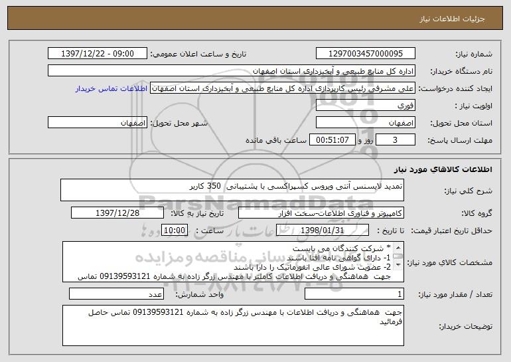Click the label شرح کلی نیاز
The image size is (511, 362).
[x=469, y=191]
